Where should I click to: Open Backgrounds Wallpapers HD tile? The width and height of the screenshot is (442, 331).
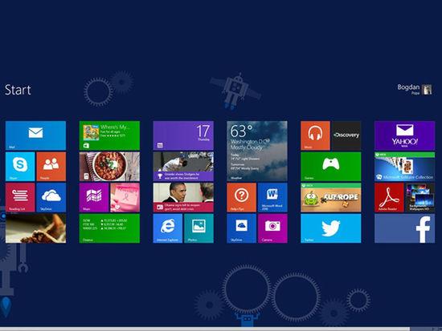420,197
